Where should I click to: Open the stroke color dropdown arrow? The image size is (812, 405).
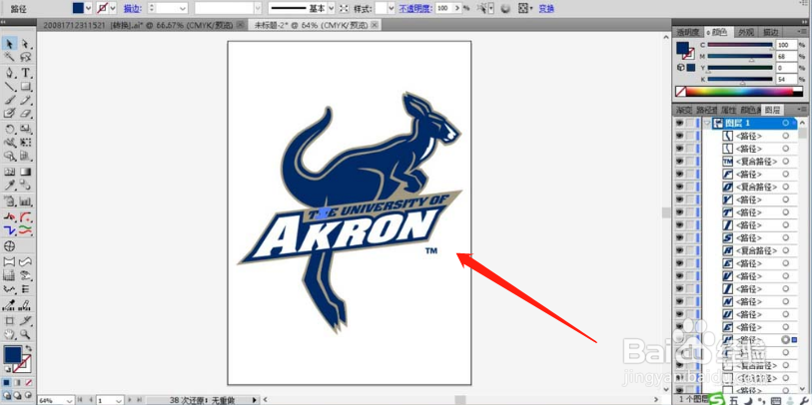coord(113,8)
